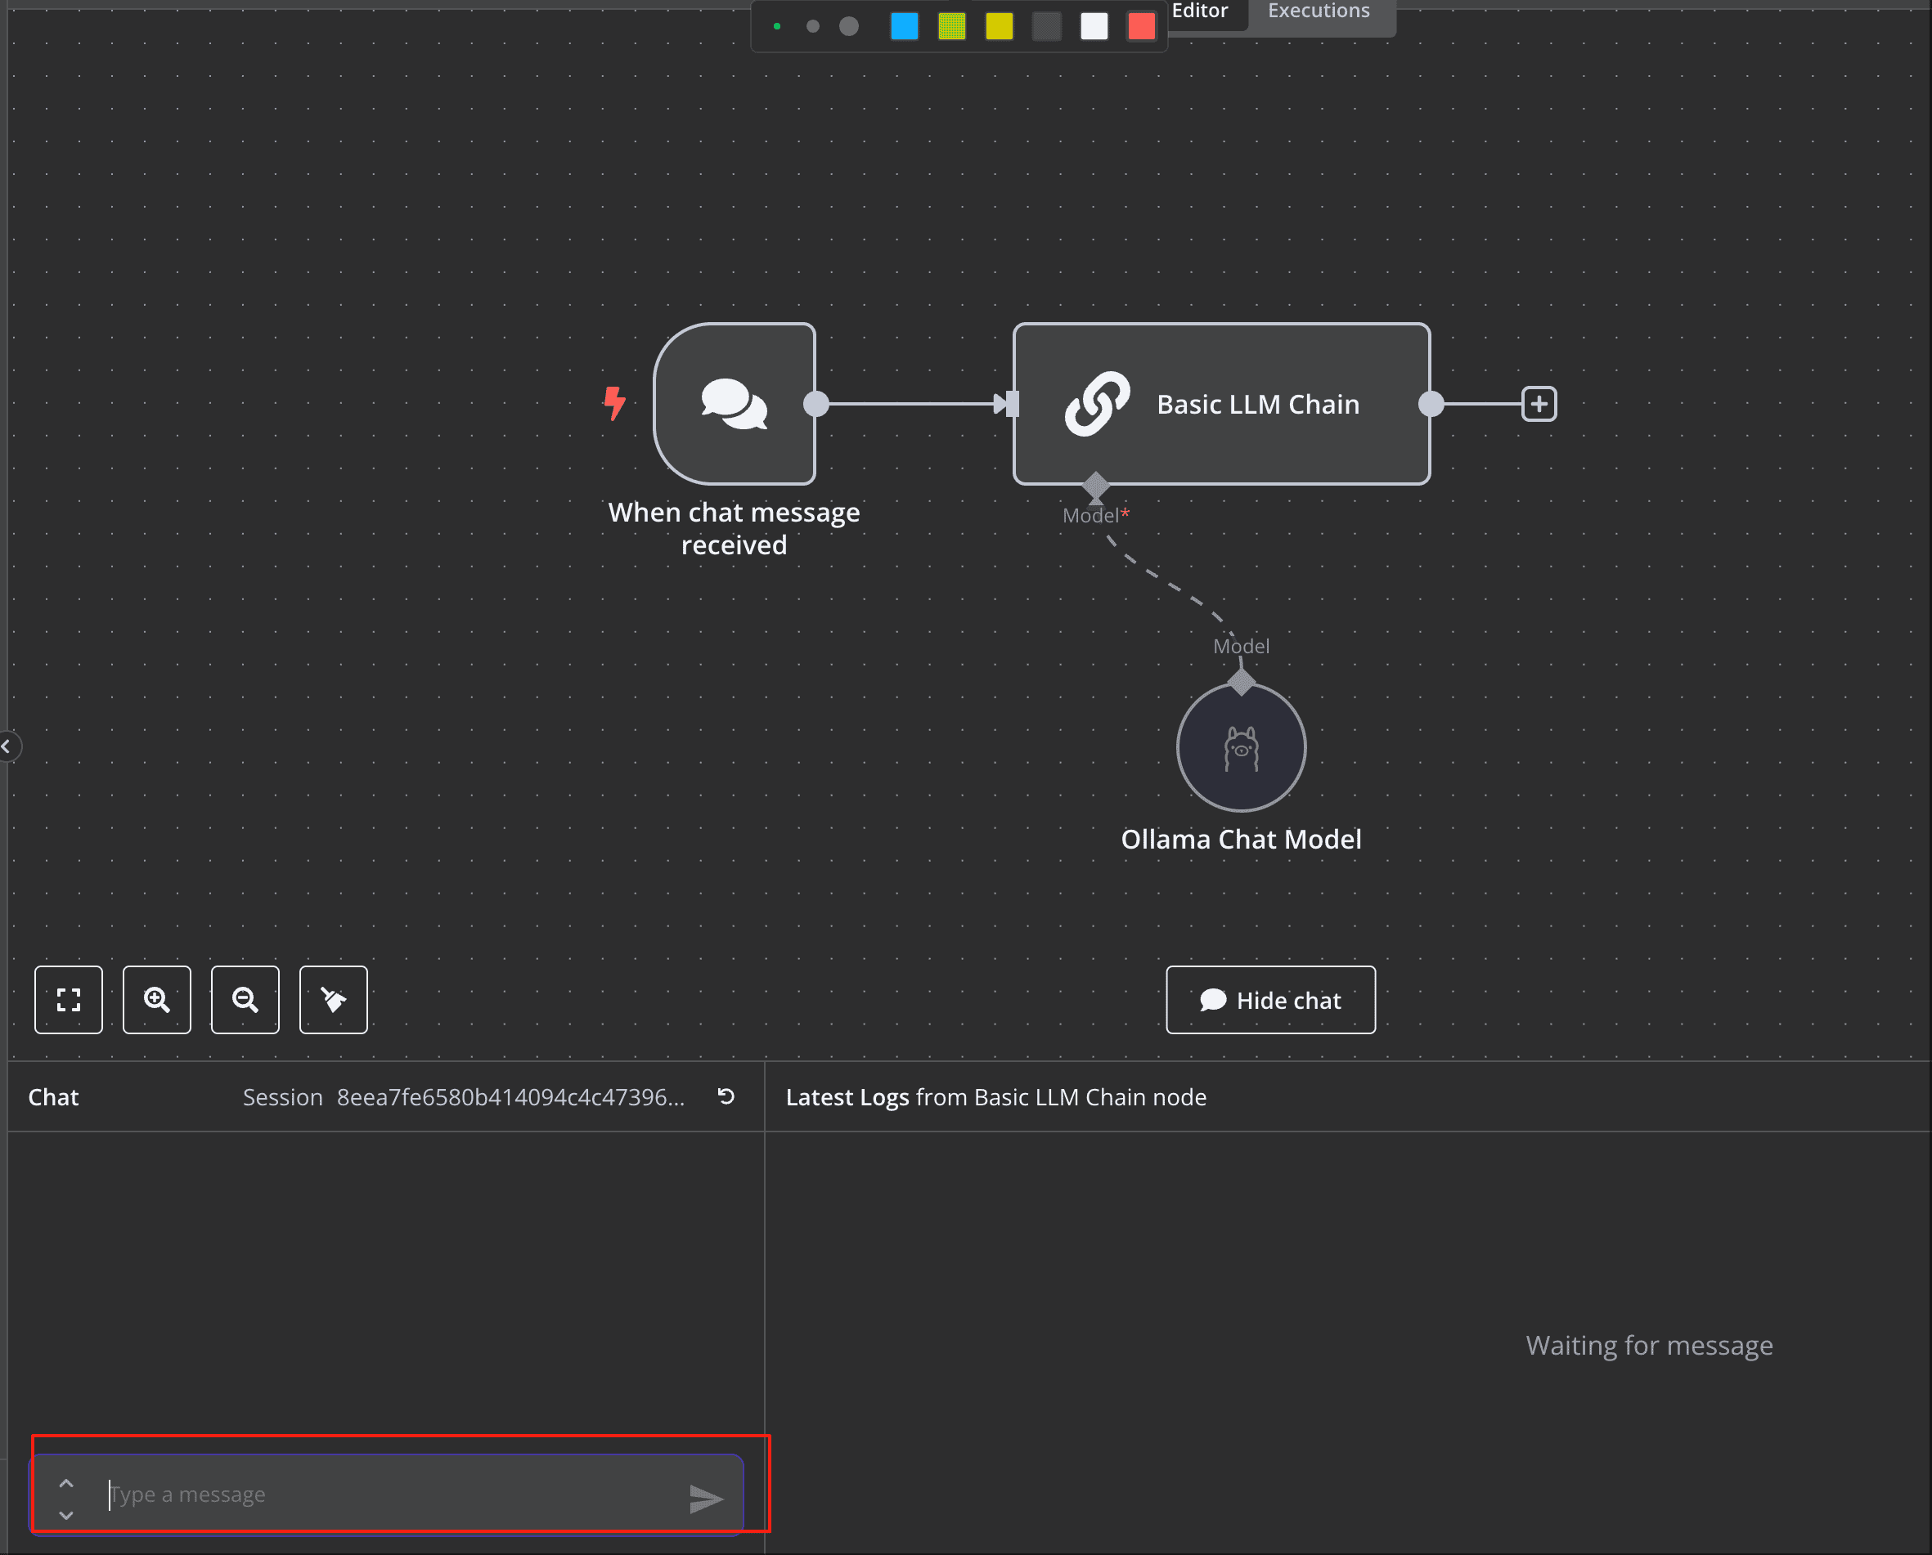Image resolution: width=1932 pixels, height=1555 pixels.
Task: Select the smallest brush size dot
Action: tap(777, 27)
